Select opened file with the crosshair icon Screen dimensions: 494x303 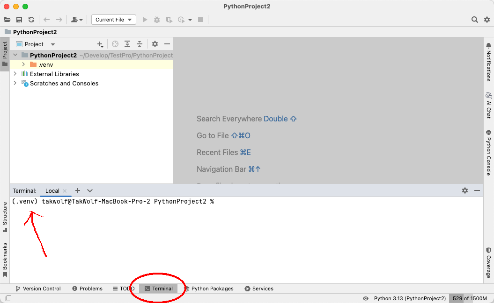click(115, 44)
